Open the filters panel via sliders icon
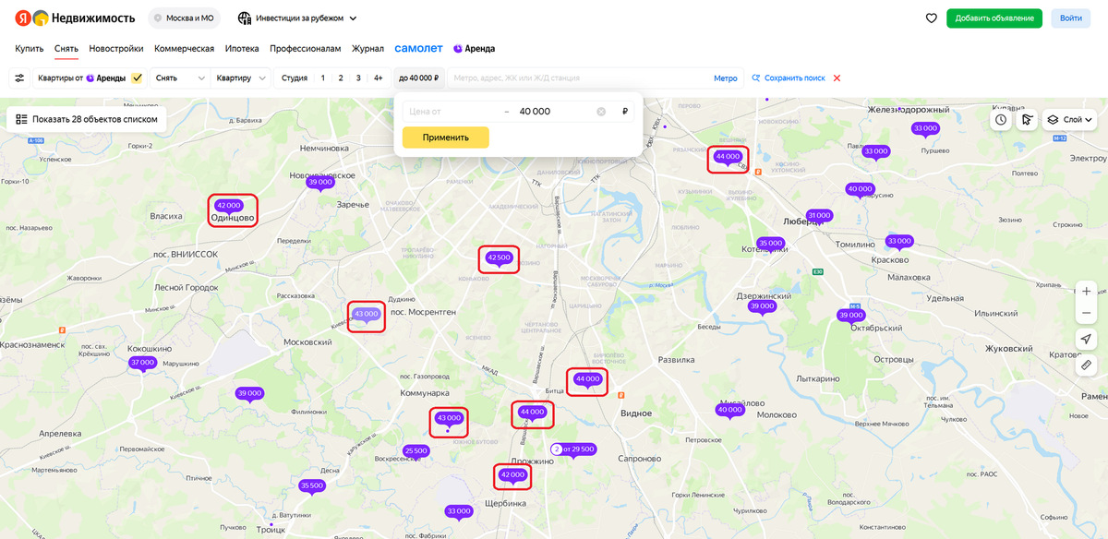This screenshot has height=539, width=1108. point(19,78)
